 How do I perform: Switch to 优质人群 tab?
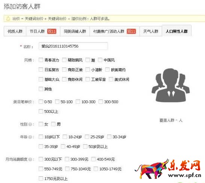15,31
